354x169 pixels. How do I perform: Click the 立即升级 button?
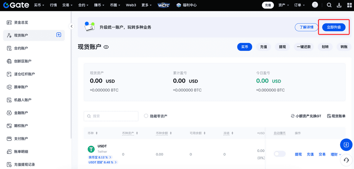pyautogui.click(x=334, y=27)
